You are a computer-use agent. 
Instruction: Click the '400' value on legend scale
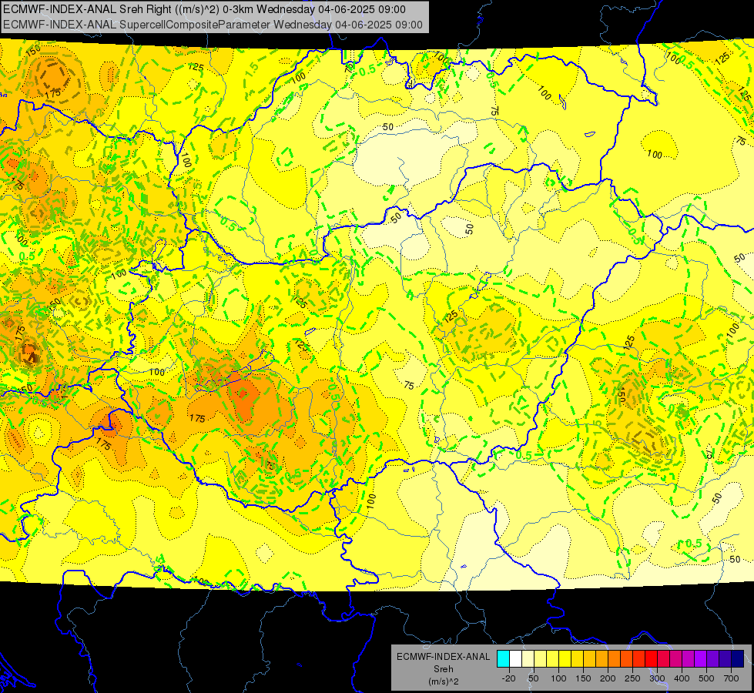tap(682, 678)
